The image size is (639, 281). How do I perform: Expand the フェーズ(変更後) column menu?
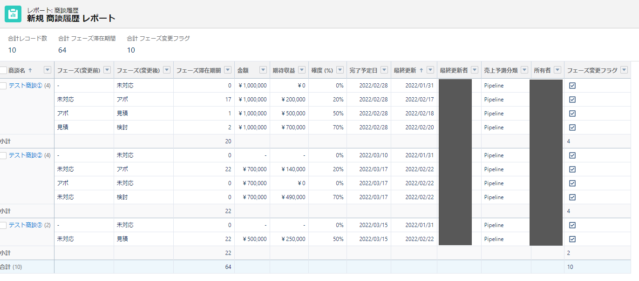point(167,70)
